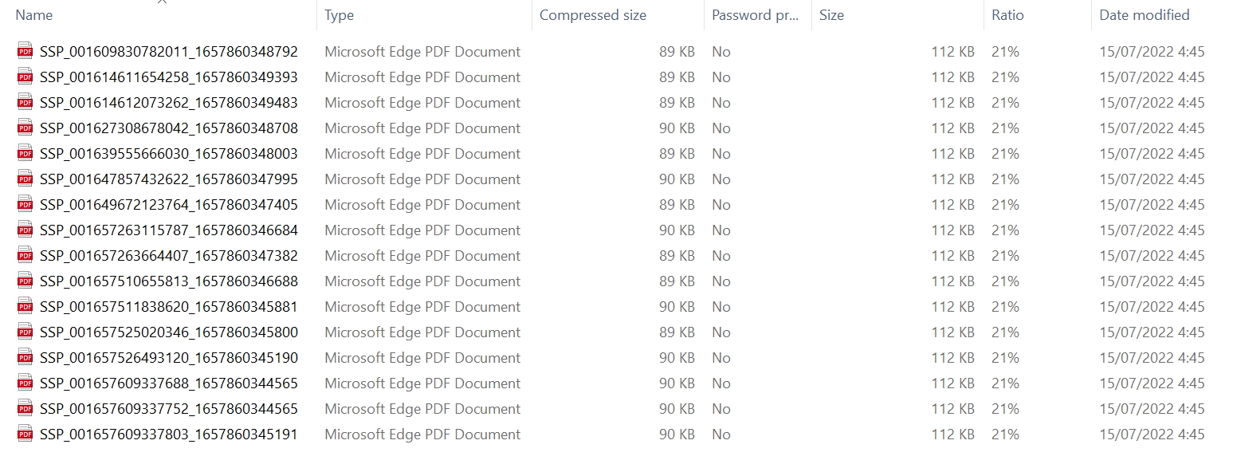Select file SSP_001614612073262_1657860349483
This screenshot has height=460, width=1233.
tap(168, 103)
